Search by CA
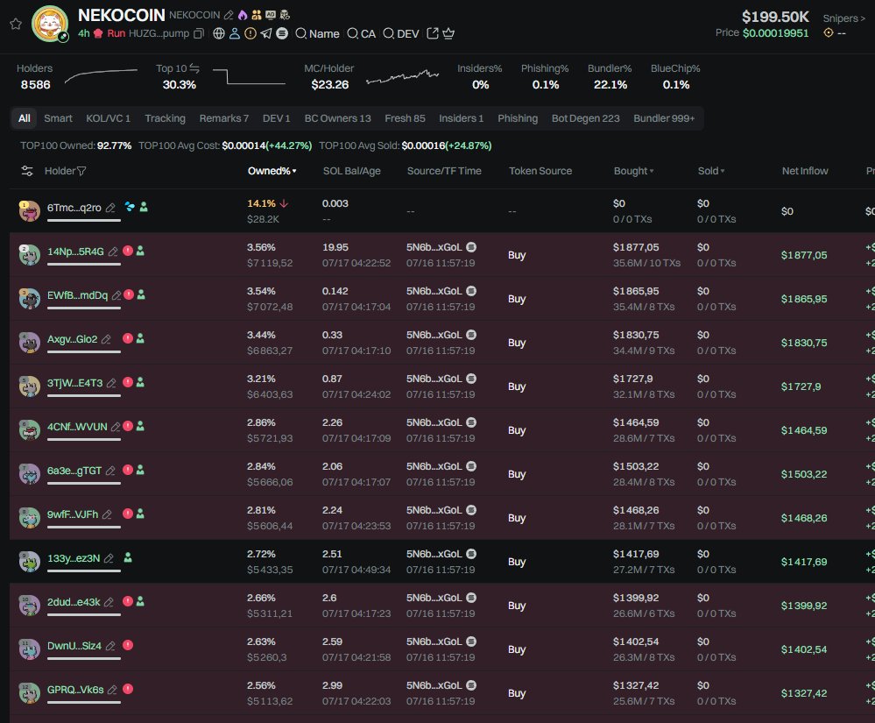The width and height of the screenshot is (875, 723). click(362, 34)
